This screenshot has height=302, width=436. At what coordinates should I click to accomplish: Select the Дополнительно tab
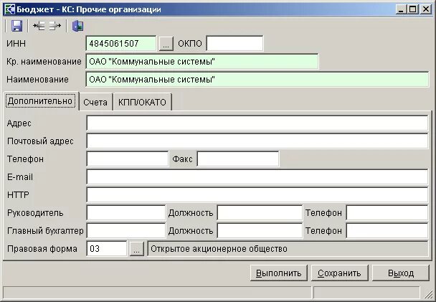point(40,101)
